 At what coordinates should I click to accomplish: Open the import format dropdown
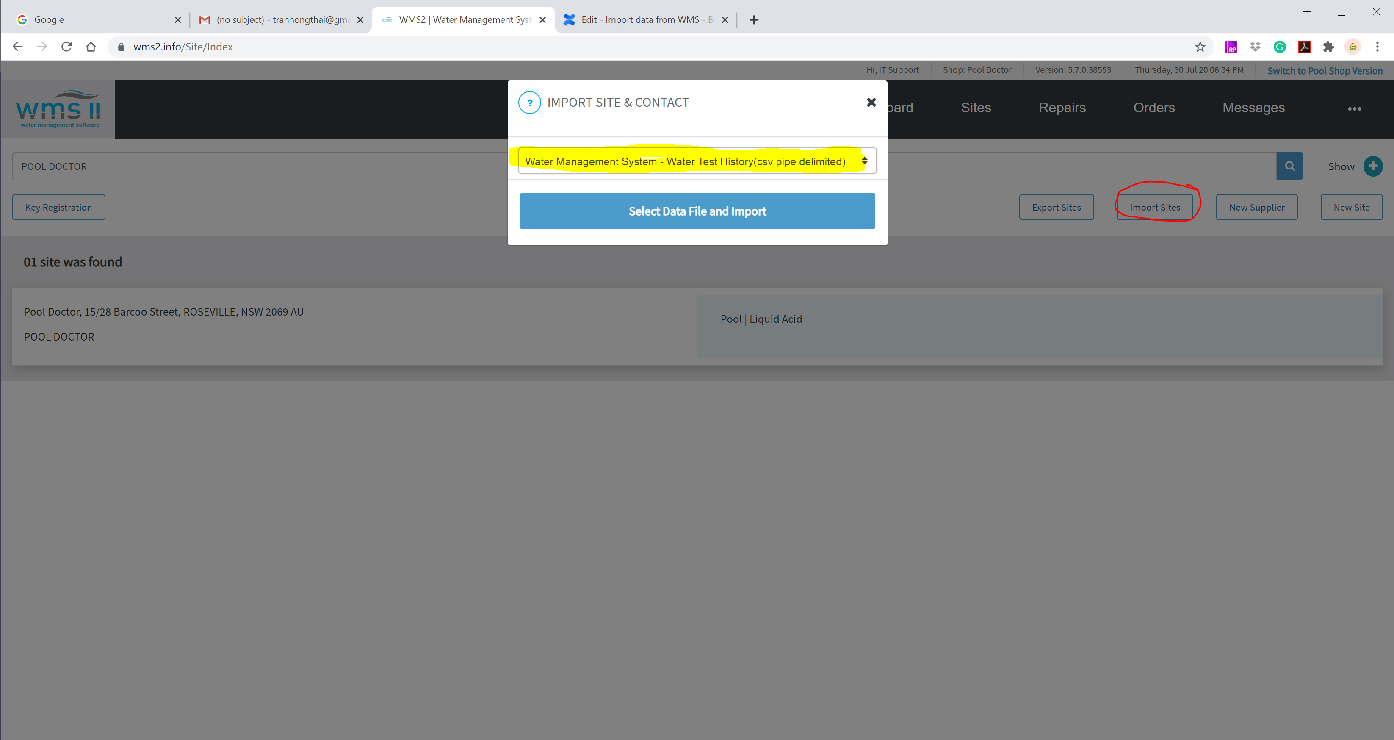click(x=697, y=161)
